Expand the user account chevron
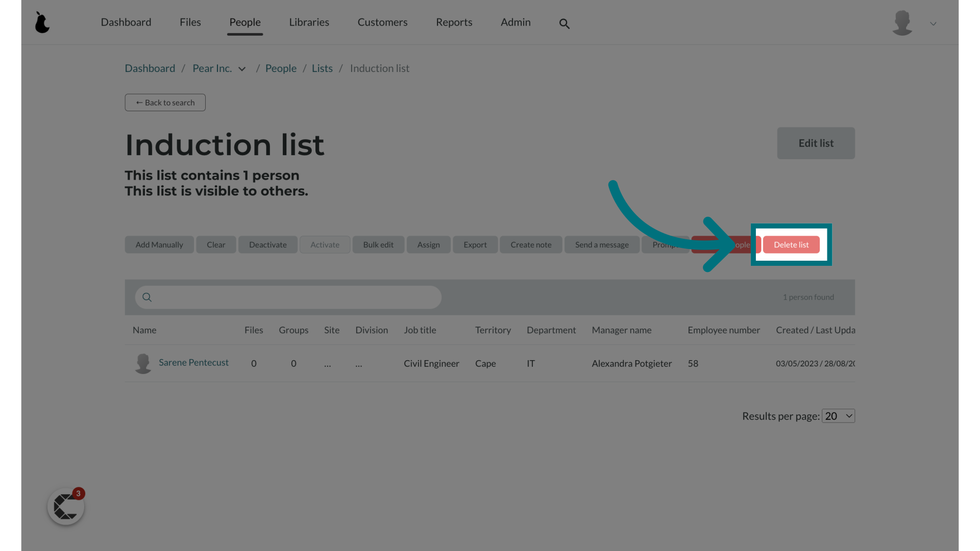The image size is (980, 551). click(933, 23)
